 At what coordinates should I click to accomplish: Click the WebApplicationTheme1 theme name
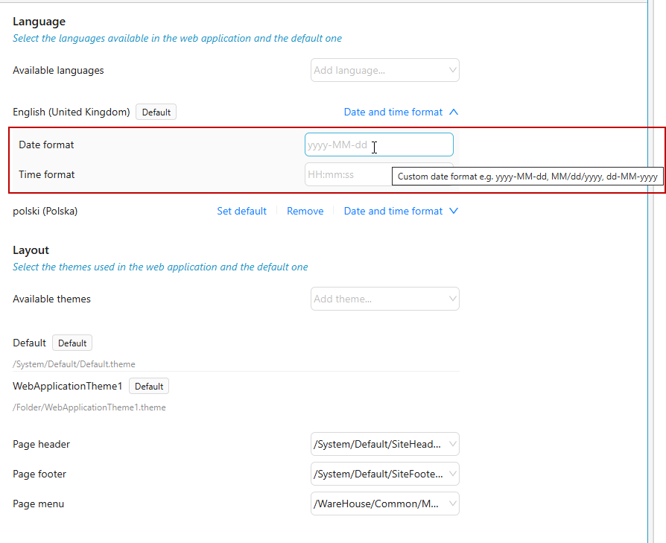click(x=68, y=386)
